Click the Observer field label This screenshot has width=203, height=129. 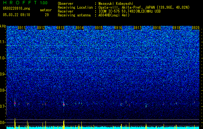point(66,4)
